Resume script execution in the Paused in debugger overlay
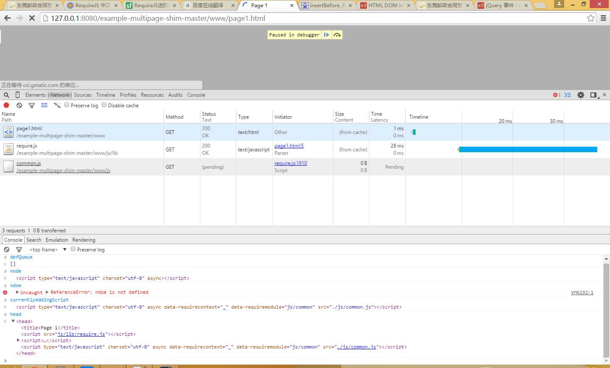Screen dimensions: 610x368 point(327,35)
